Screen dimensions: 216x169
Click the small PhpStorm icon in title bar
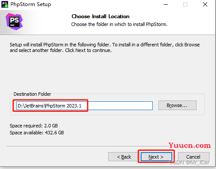pos(5,4)
